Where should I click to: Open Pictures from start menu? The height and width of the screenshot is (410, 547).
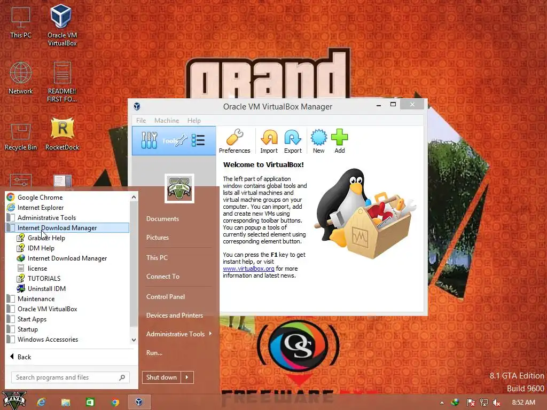click(x=158, y=238)
